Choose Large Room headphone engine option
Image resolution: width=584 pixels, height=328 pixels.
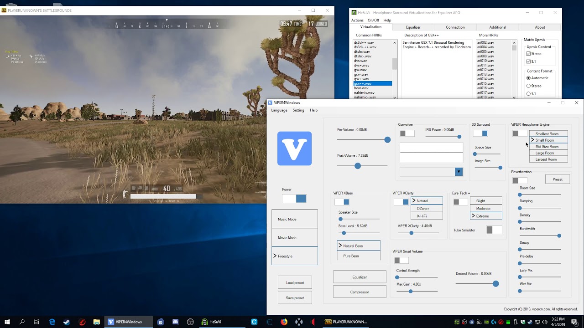548,153
